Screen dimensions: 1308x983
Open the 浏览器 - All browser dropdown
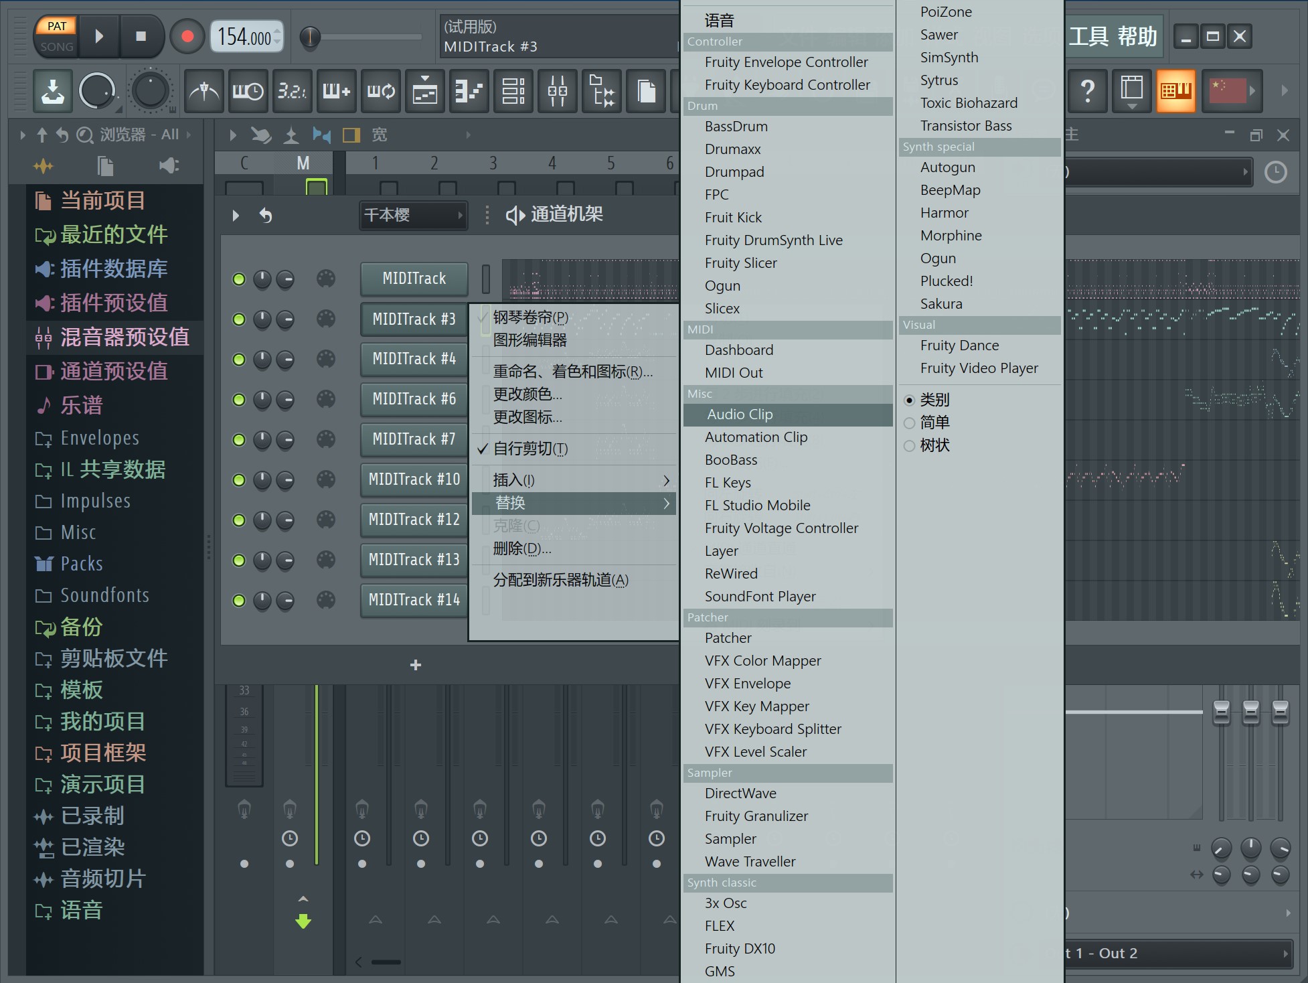(x=139, y=135)
